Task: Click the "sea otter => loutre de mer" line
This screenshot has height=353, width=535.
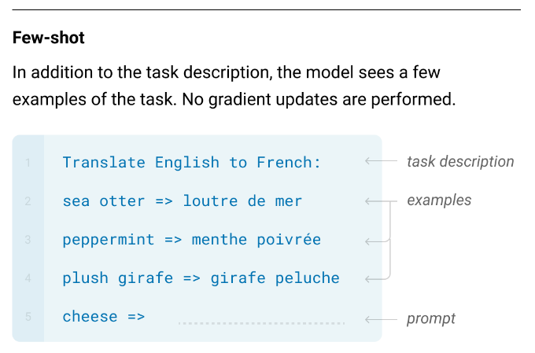Action: coord(183,201)
